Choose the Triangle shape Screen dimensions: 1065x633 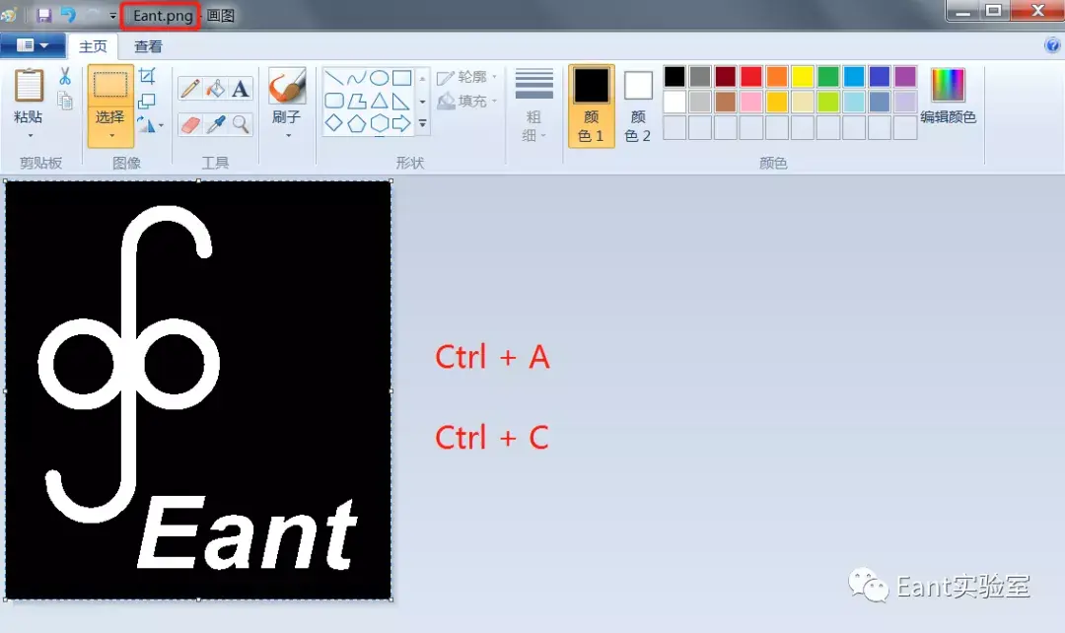pos(379,102)
